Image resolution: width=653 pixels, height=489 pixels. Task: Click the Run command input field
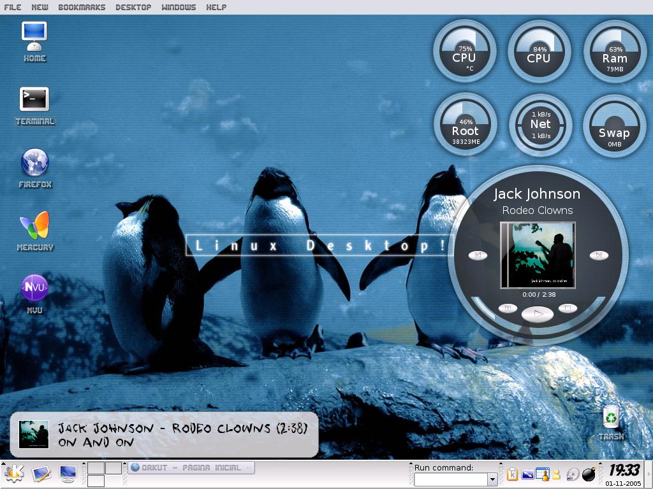pyautogui.click(x=451, y=479)
